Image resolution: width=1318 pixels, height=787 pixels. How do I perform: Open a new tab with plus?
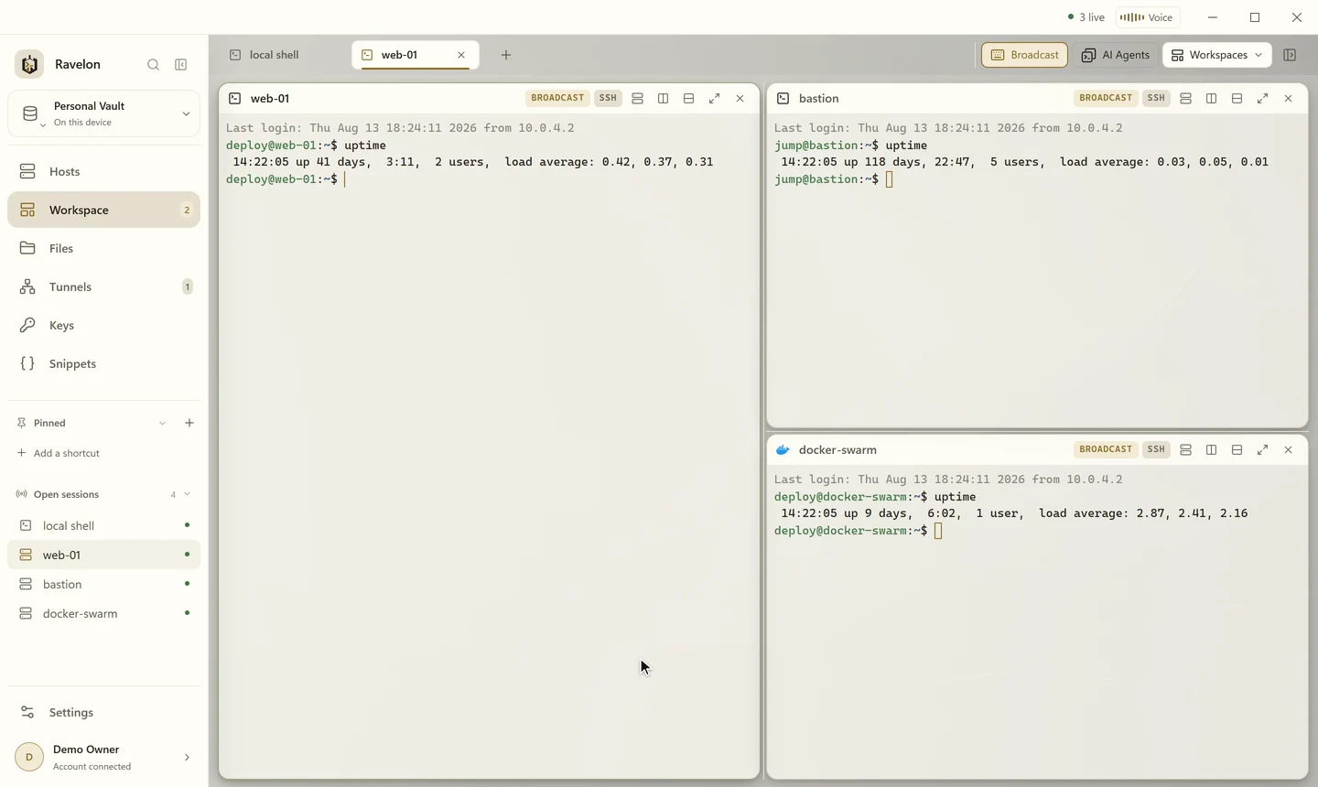tap(505, 55)
